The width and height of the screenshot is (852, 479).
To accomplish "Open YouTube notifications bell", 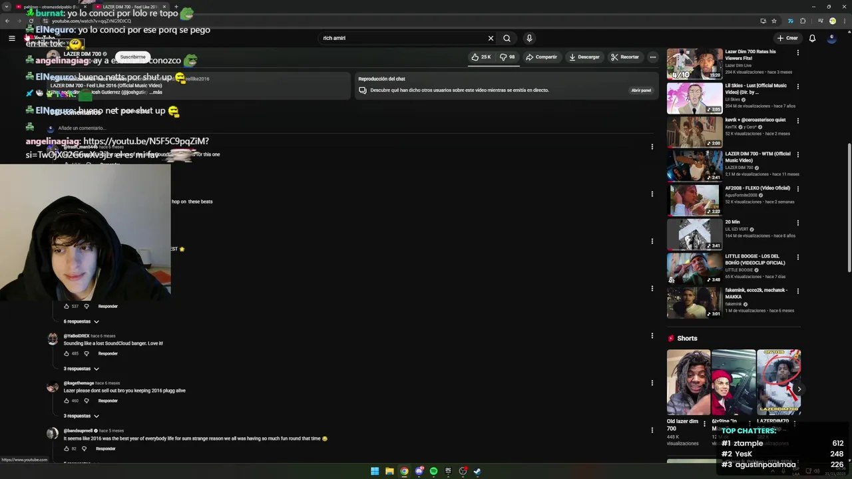I will point(812,38).
